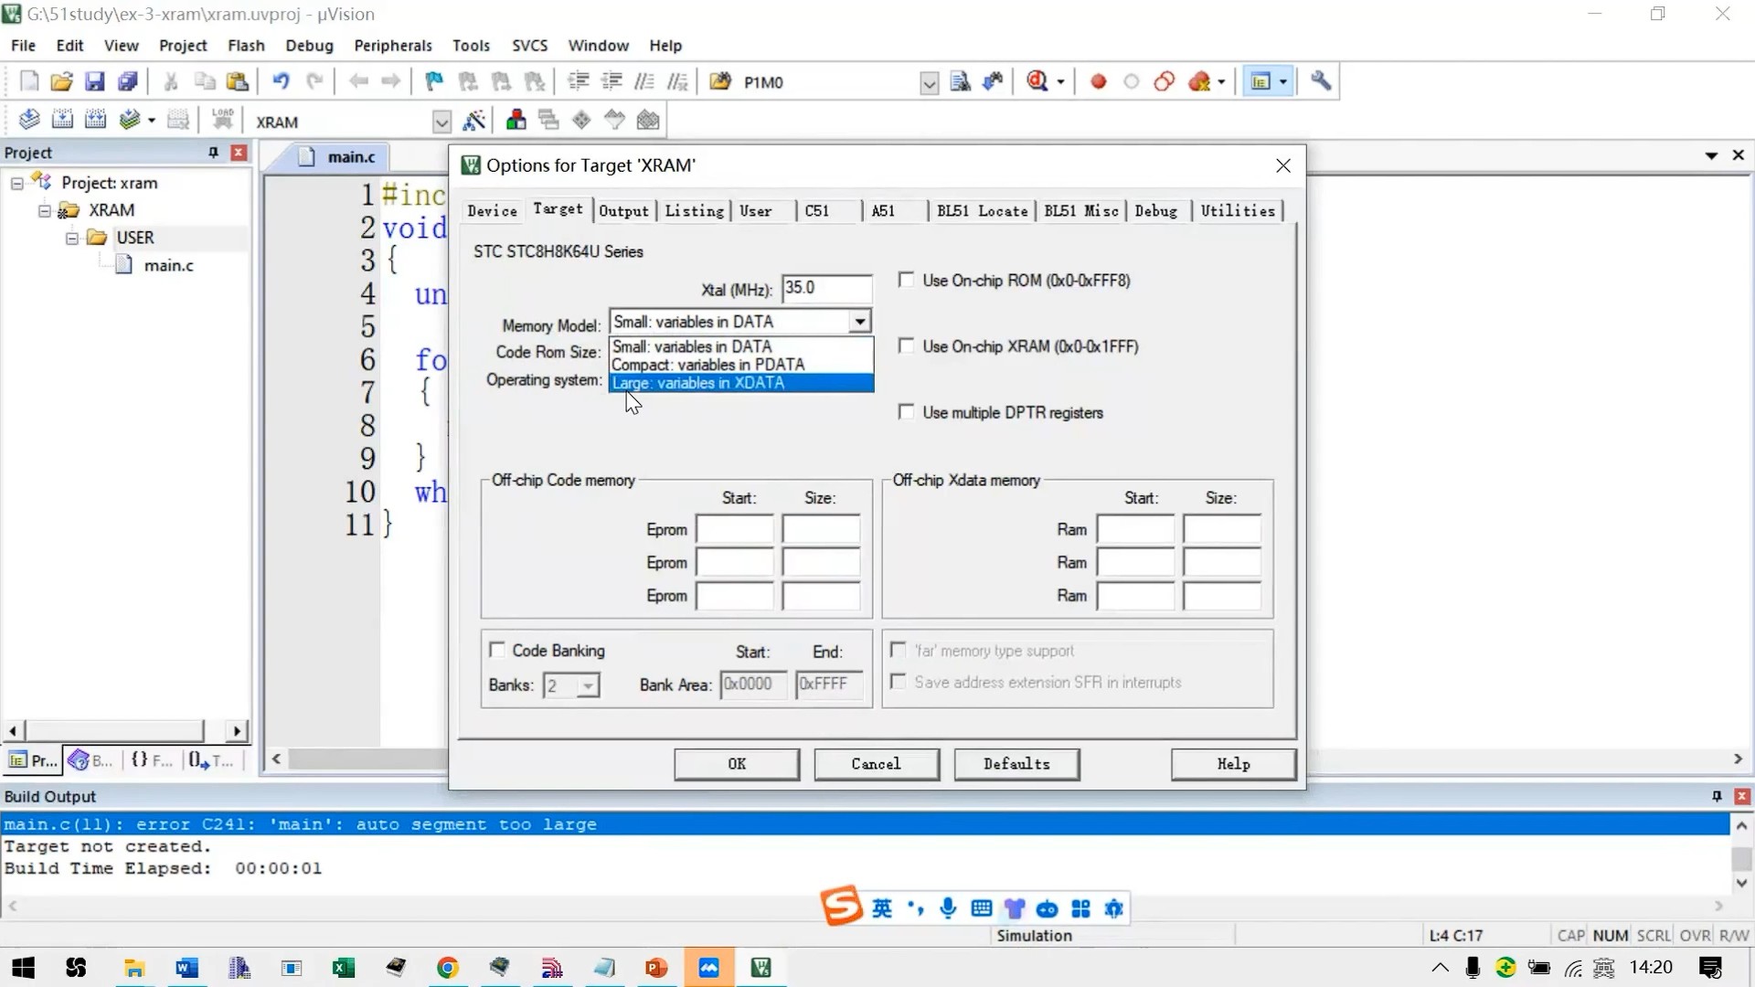Enable Use On-chip XRAM checkbox
The image size is (1755, 987).
(906, 345)
